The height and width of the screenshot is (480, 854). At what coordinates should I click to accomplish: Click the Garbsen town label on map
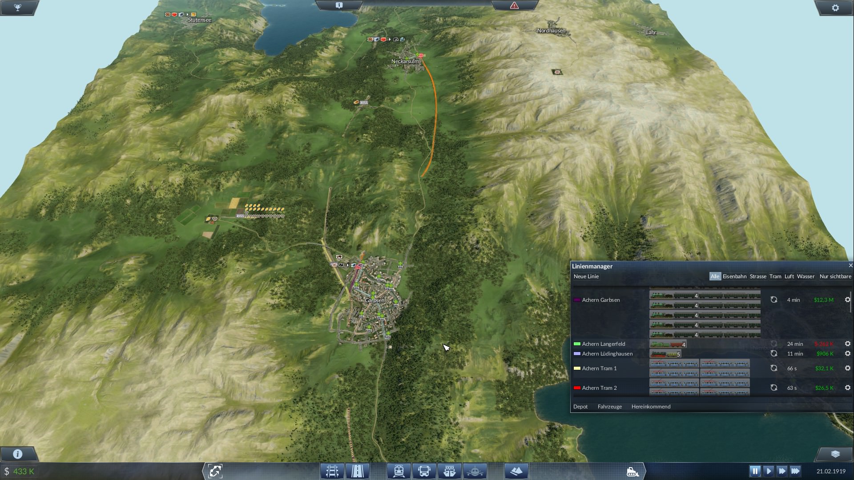tap(375, 300)
